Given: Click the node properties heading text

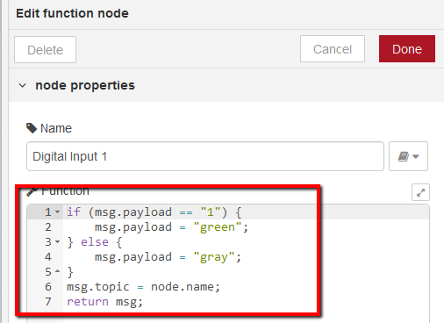Looking at the screenshot, I should pyautogui.click(x=85, y=85).
